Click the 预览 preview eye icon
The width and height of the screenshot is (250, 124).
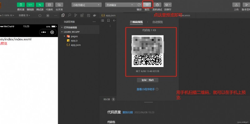point(147,5)
